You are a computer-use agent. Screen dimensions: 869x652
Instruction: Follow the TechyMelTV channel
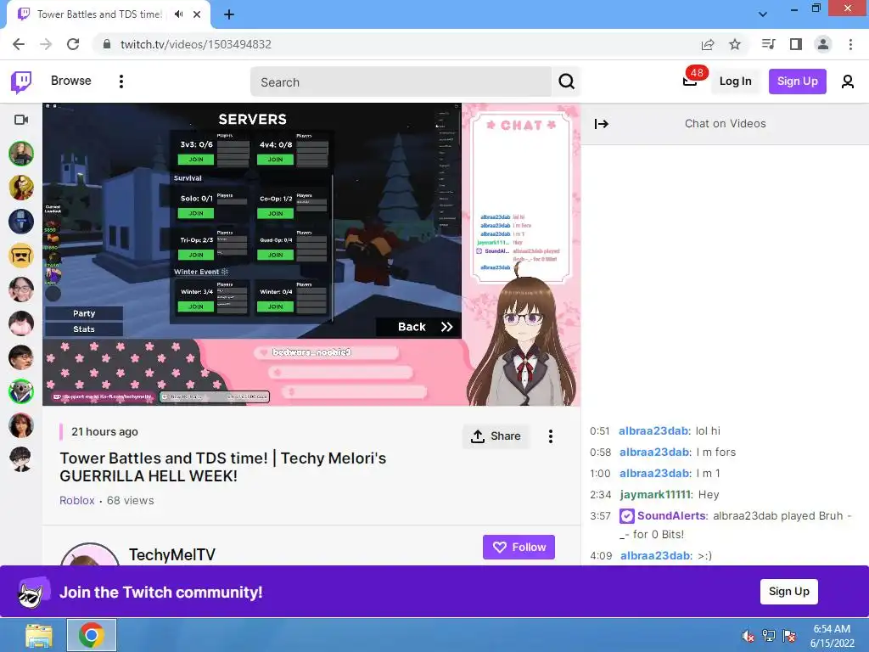519,548
